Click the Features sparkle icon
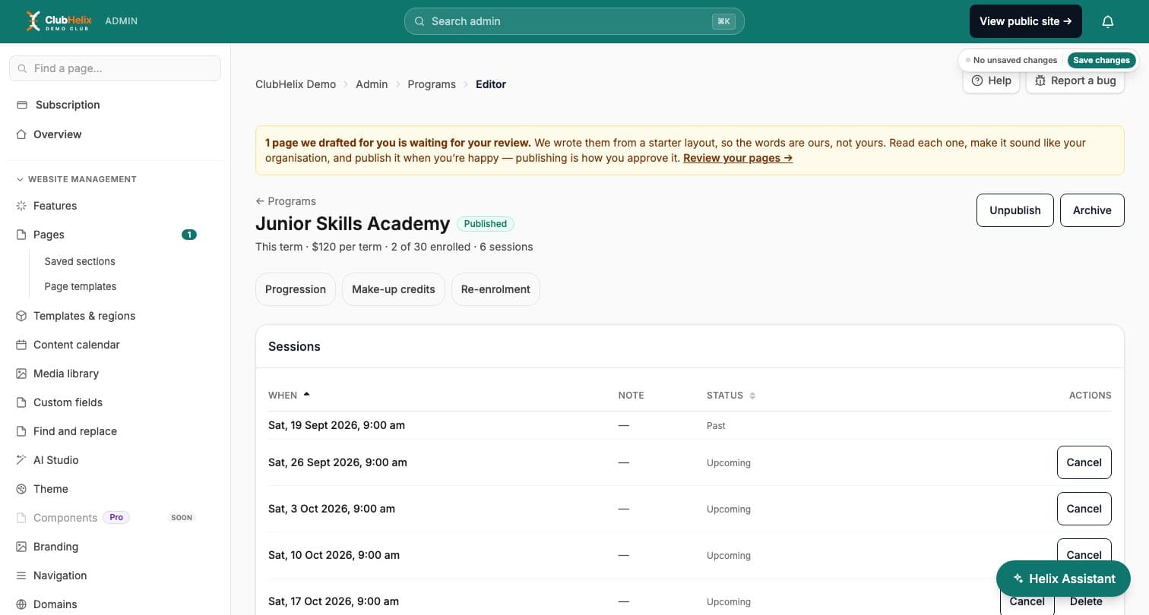1149x615 pixels. coord(21,206)
